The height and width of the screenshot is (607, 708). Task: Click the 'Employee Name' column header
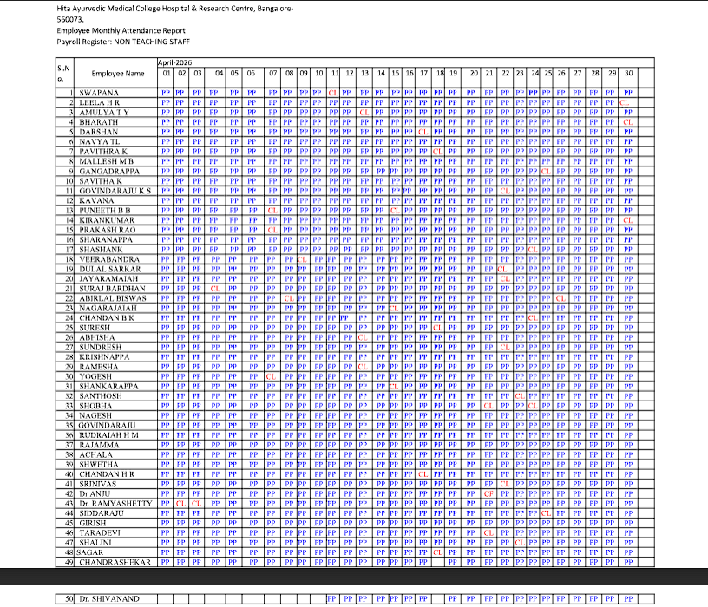pyautogui.click(x=118, y=73)
